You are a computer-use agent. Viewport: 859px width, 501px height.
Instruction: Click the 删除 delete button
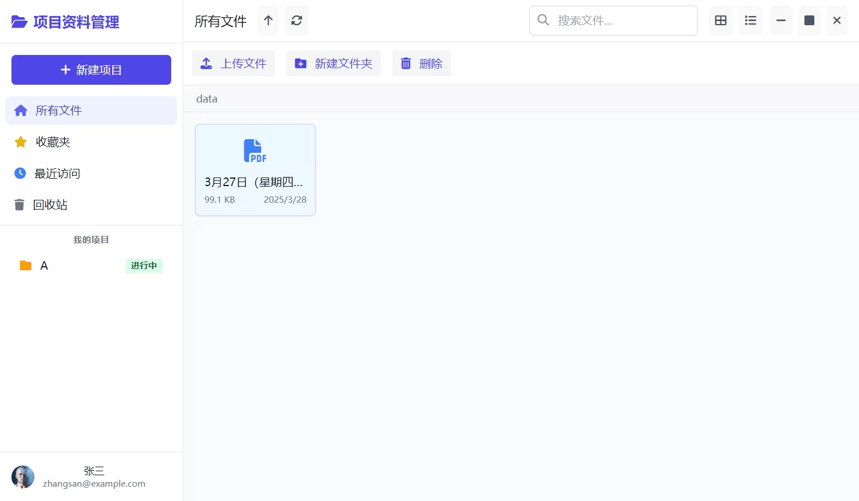coord(421,64)
